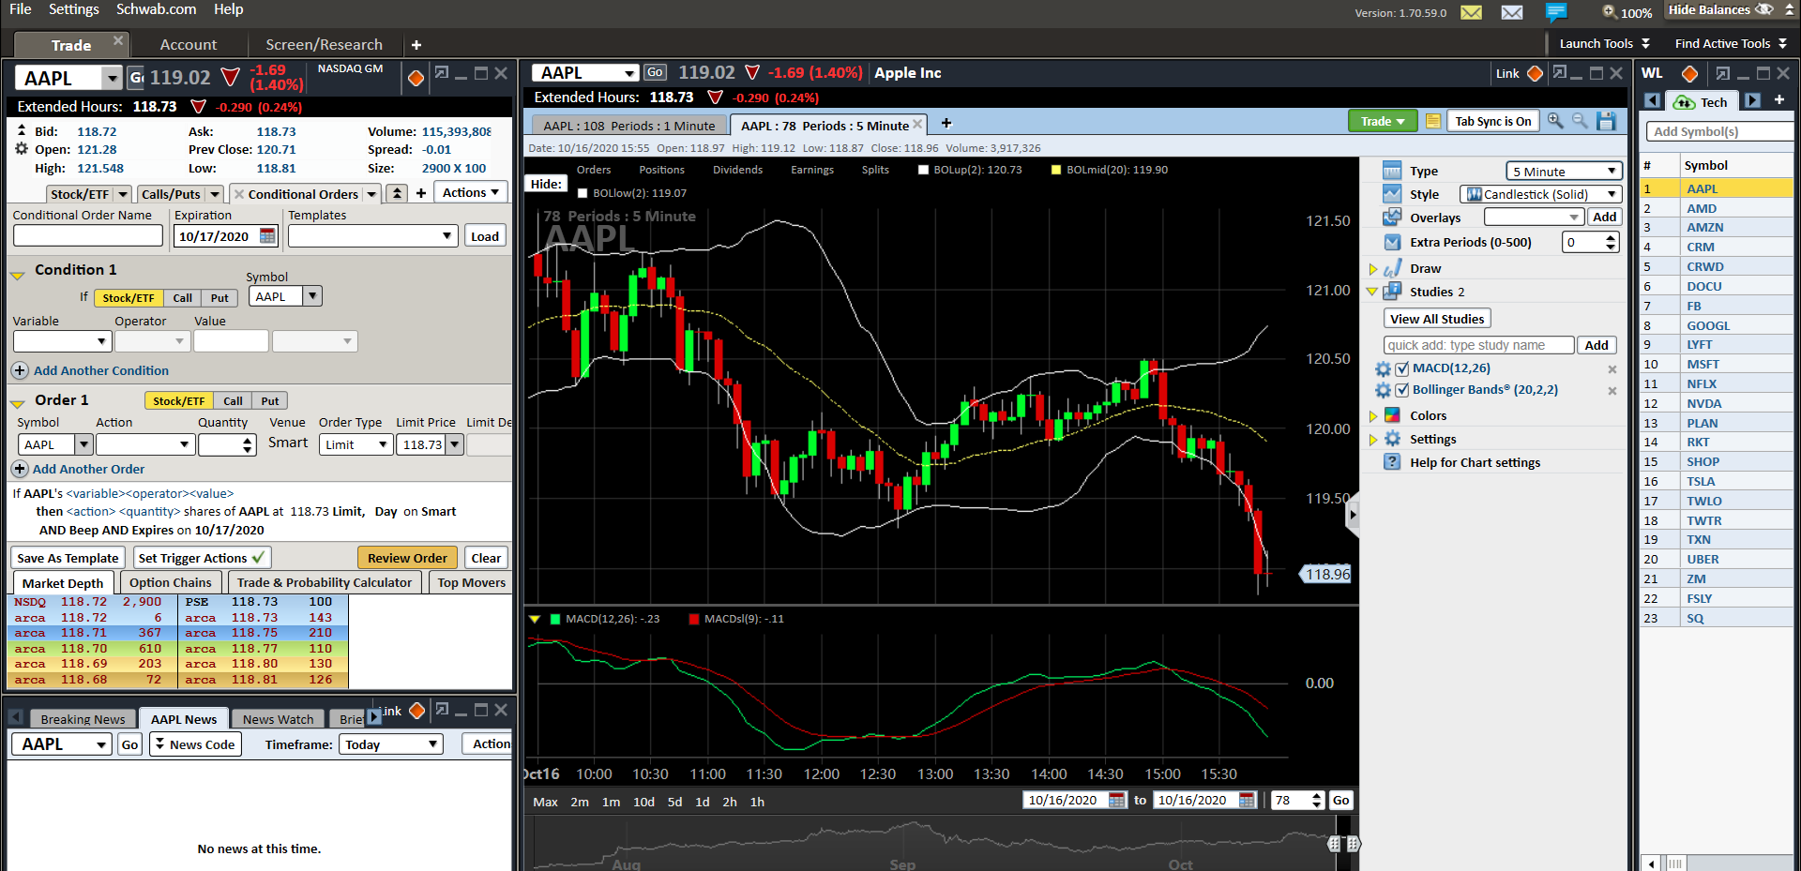
Task: Expand the Colors section
Action: 1373,416
